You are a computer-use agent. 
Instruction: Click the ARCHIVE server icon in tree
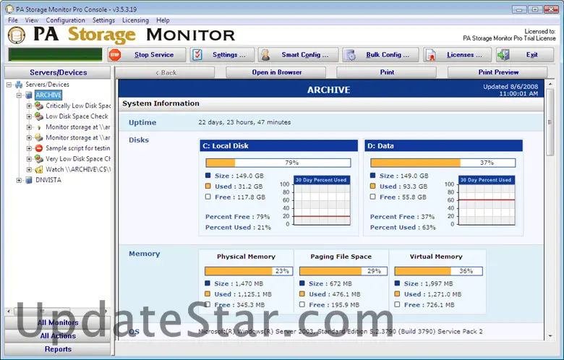click(29, 95)
